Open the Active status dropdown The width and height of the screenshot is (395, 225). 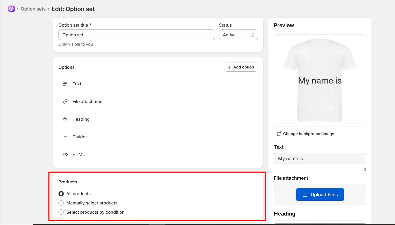(x=238, y=35)
